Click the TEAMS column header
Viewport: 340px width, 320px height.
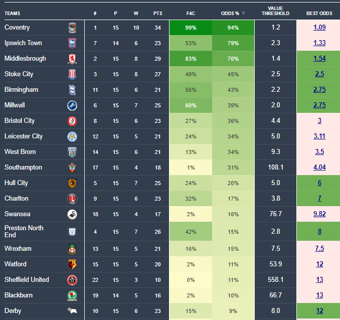(x=13, y=14)
